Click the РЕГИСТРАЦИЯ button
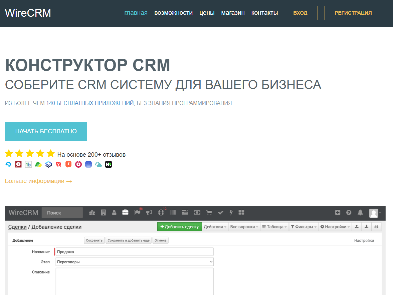 (353, 13)
